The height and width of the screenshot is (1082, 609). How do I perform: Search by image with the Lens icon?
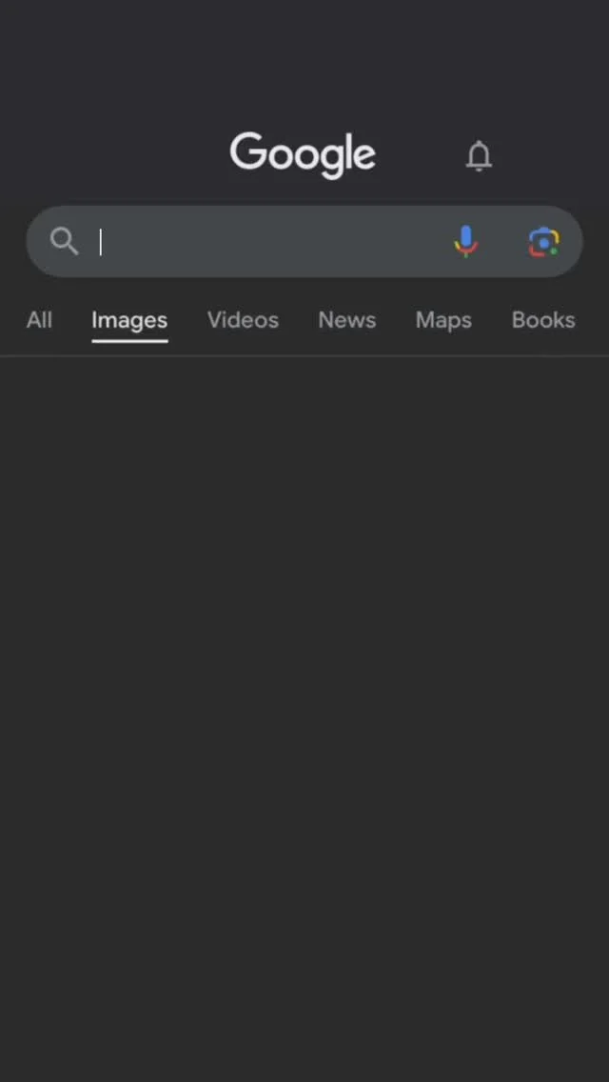click(543, 242)
